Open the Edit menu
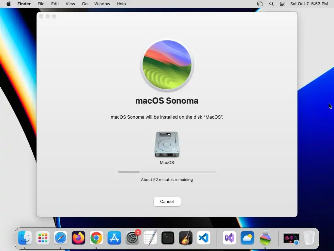 point(55,4)
